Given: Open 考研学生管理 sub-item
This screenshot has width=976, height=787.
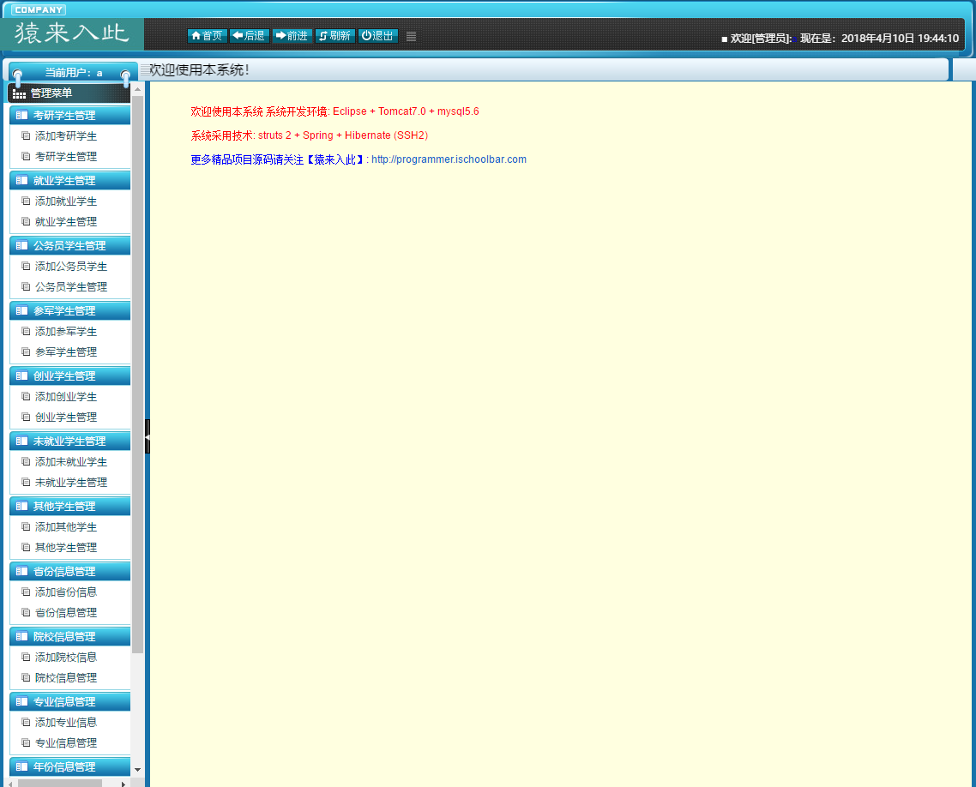Looking at the screenshot, I should click(65, 156).
